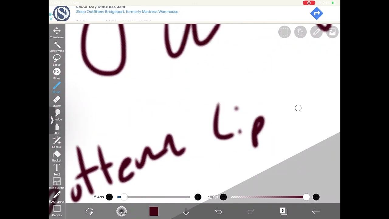
Task: Open the dark red color swatch
Action: [x=154, y=211]
